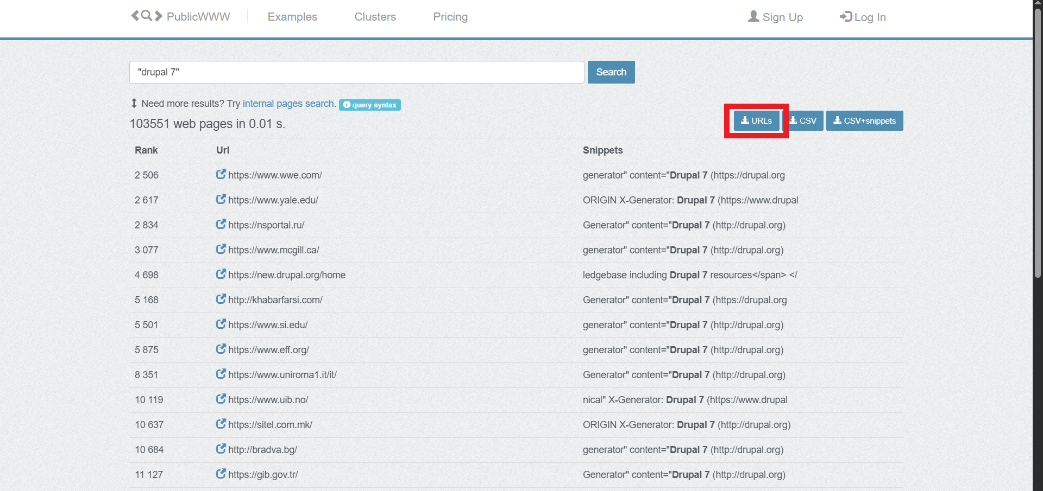The image size is (1043, 491).
Task: Click rank value 2 506
Action: pos(147,175)
